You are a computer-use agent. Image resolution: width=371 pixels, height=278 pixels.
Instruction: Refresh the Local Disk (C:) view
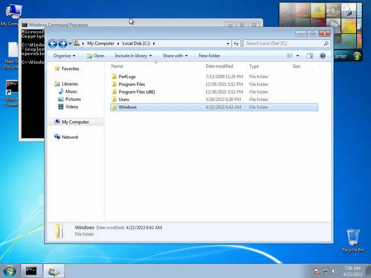(x=236, y=43)
